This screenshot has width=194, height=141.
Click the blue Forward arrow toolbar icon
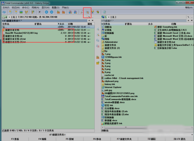point(52,12)
